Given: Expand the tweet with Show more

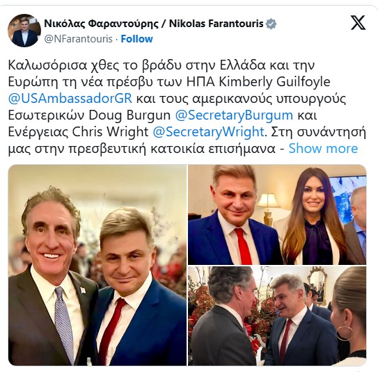Looking at the screenshot, I should [323, 148].
